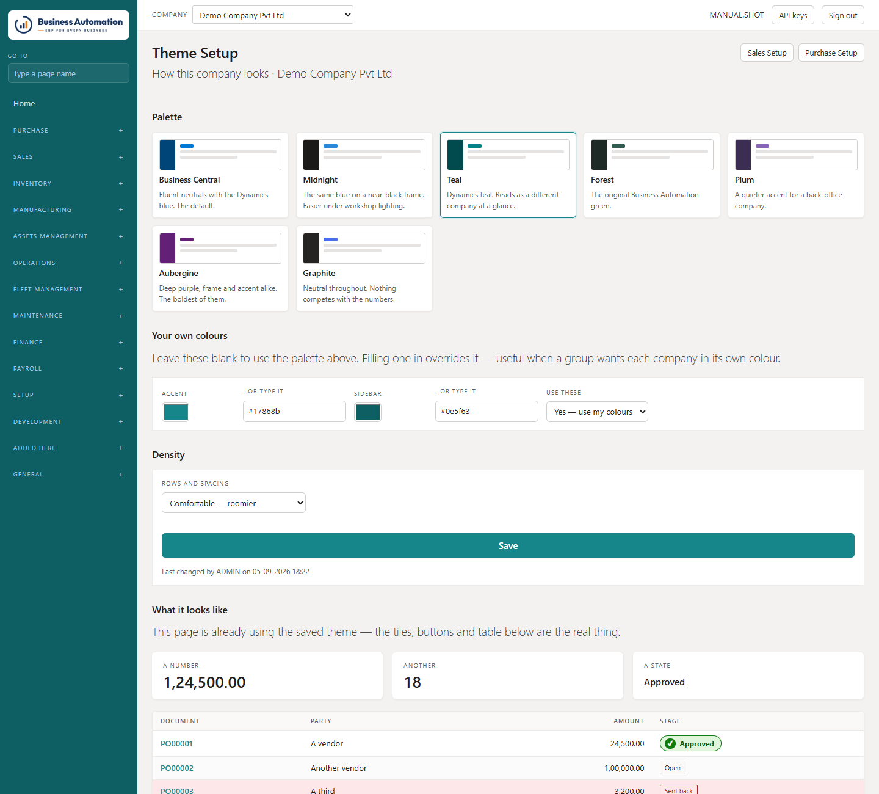The width and height of the screenshot is (879, 794).
Task: Expand the Inventory sidebar section
Action: (x=68, y=184)
